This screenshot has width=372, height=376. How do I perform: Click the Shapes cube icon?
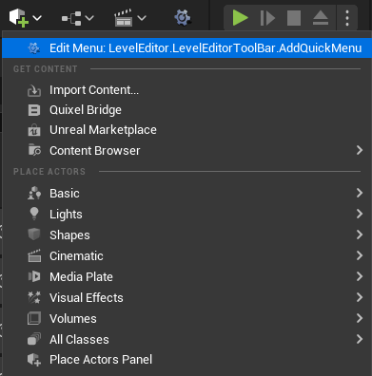34,235
